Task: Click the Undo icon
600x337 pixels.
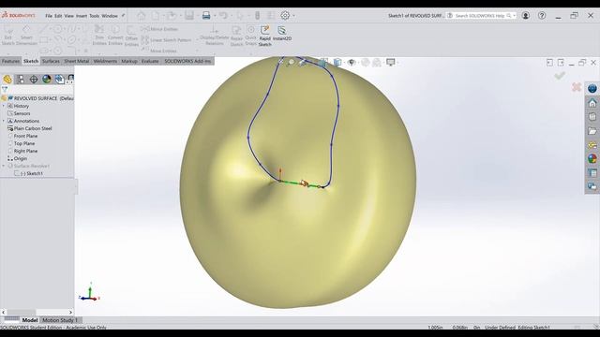Action: pos(223,16)
